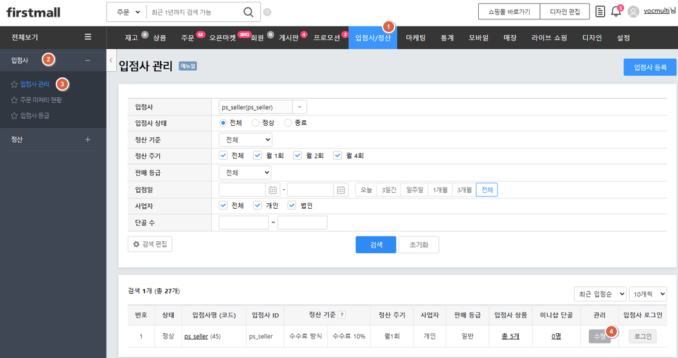678x358 pixels.
Task: Click the search magnifier icon in top bar
Action: coord(248,12)
